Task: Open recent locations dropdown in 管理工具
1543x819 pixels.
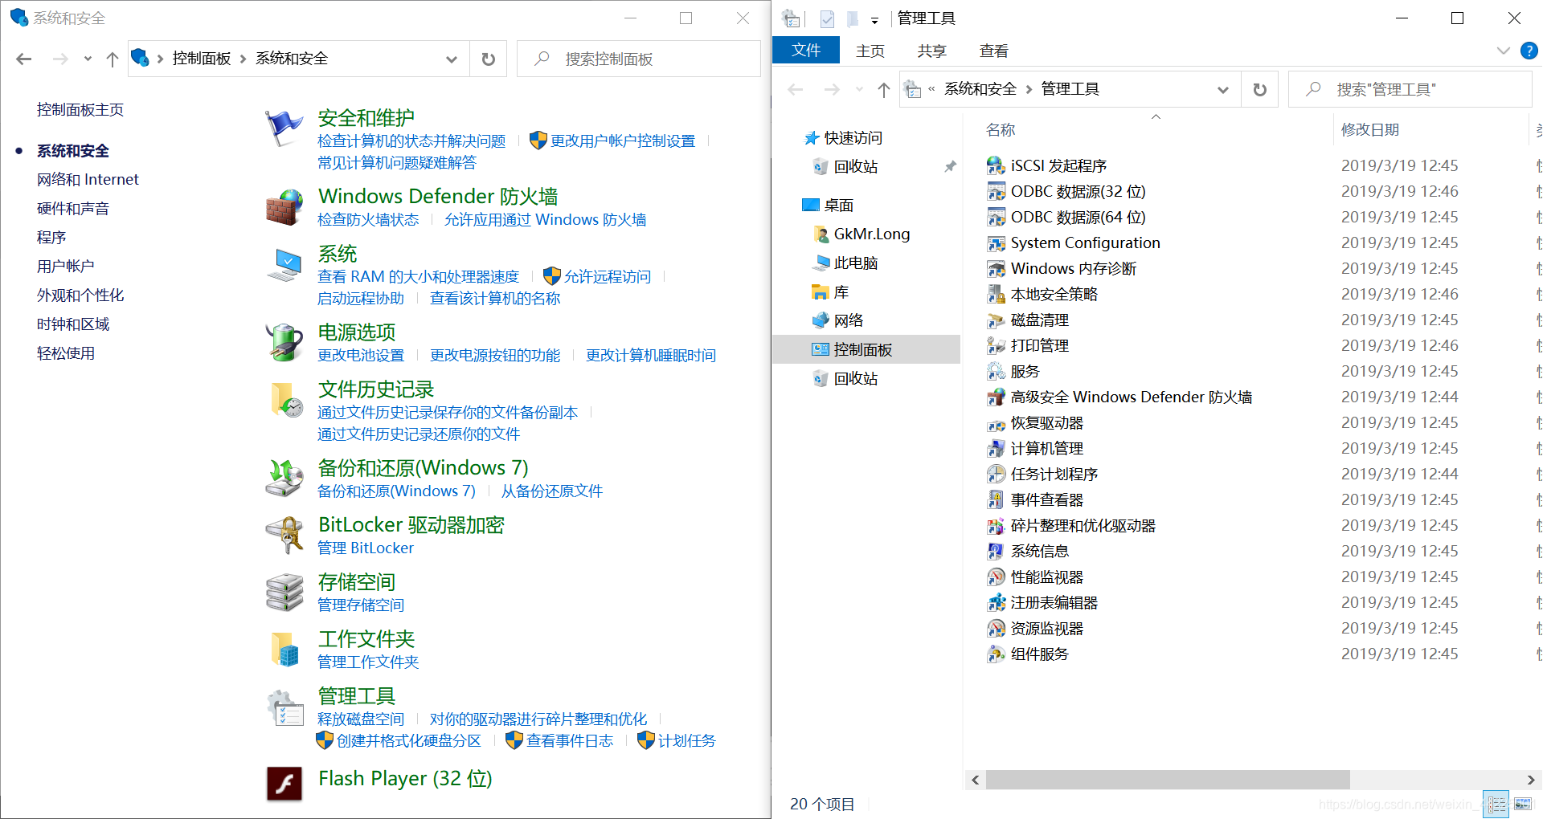Action: click(x=859, y=89)
